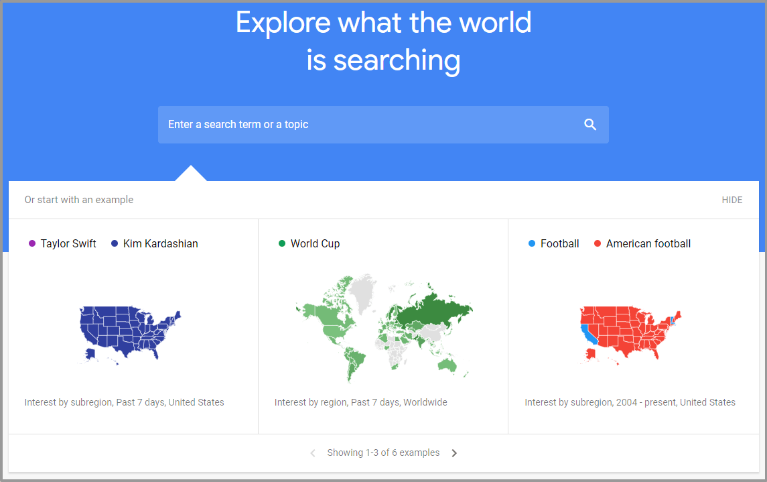This screenshot has height=482, width=767.
Task: Go to next examples with right chevron
Action: pyautogui.click(x=454, y=453)
